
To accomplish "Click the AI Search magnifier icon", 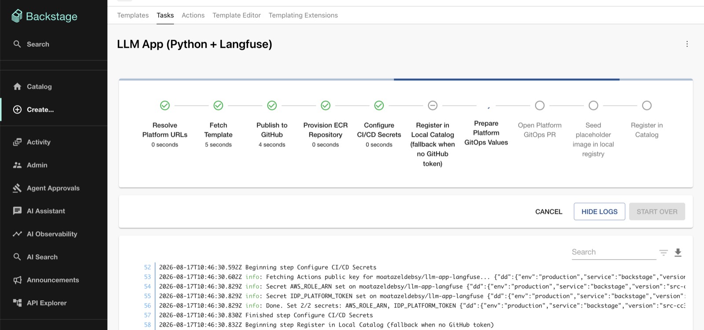I will pos(17,257).
